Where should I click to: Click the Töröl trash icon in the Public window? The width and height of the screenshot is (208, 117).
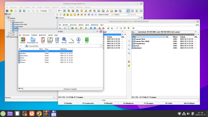57,40
